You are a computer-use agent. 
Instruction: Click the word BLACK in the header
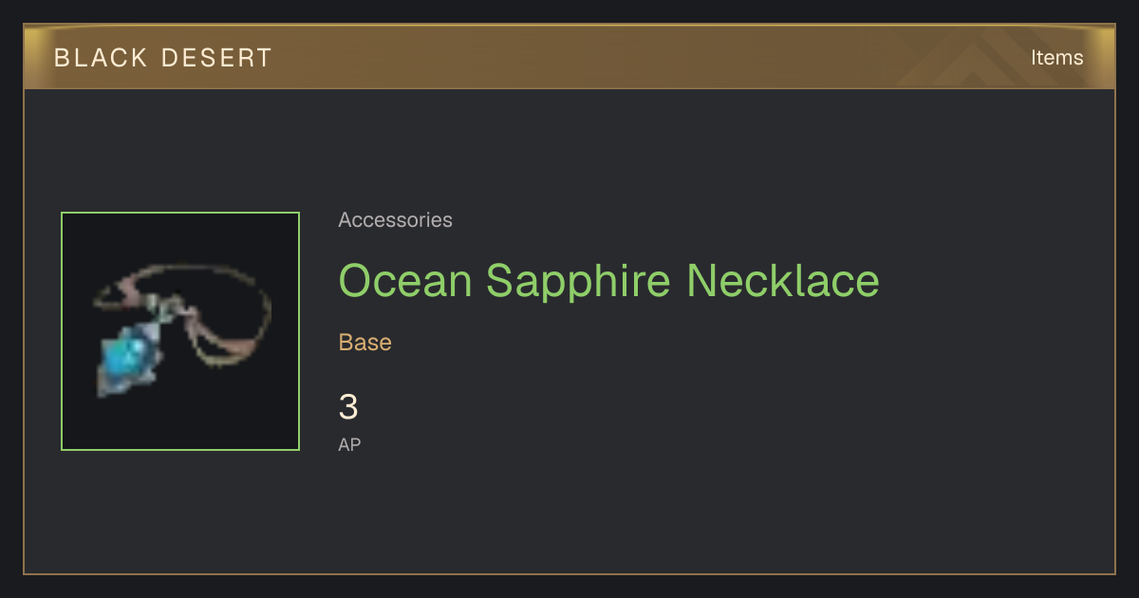point(101,58)
